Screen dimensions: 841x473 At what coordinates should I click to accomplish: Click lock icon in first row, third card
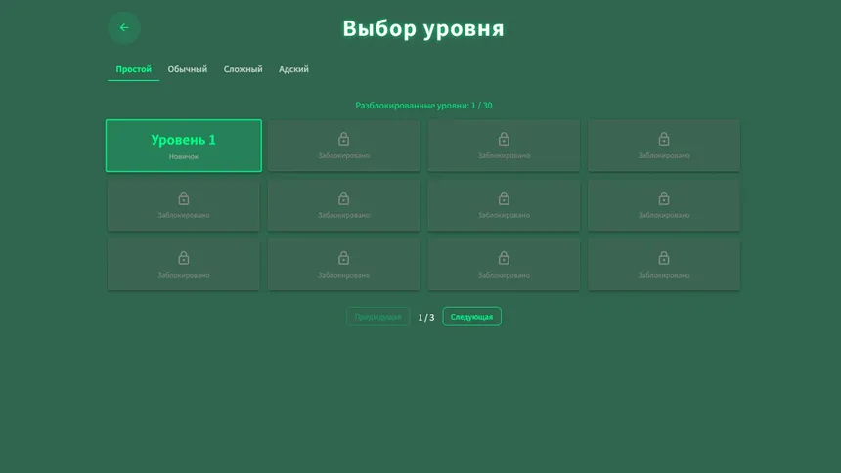[504, 139]
